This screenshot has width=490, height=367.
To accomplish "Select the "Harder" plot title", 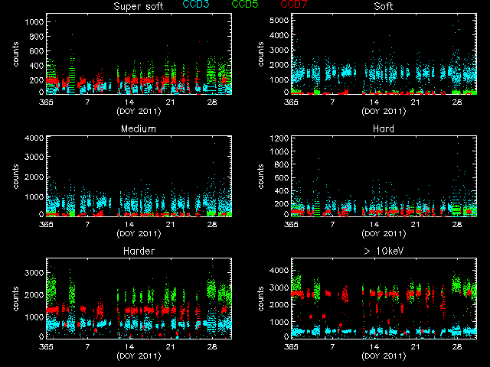I will (x=139, y=251).
